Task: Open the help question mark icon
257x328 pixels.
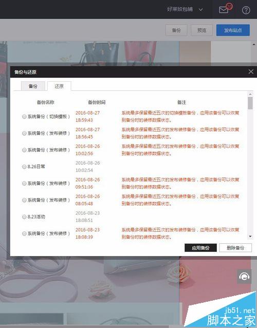Action: coord(246,10)
